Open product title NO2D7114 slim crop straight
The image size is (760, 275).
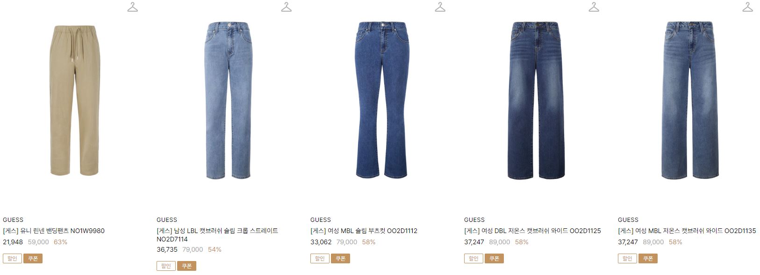click(217, 235)
